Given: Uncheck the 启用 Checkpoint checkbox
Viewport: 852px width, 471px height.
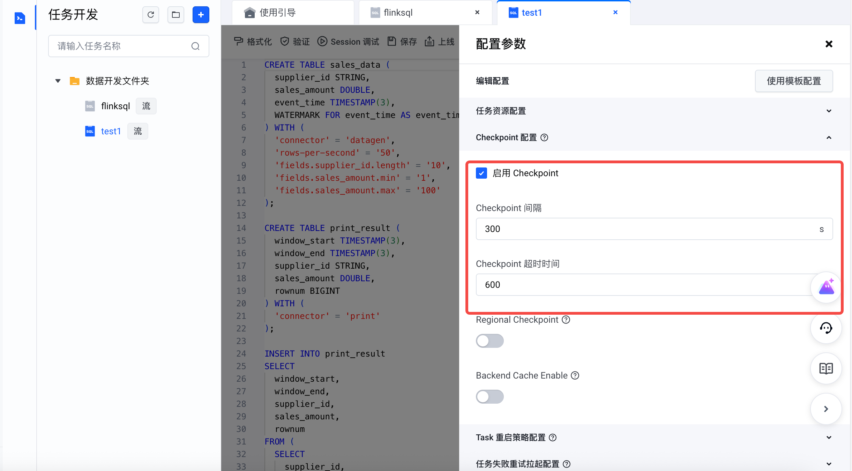Looking at the screenshot, I should 481,173.
